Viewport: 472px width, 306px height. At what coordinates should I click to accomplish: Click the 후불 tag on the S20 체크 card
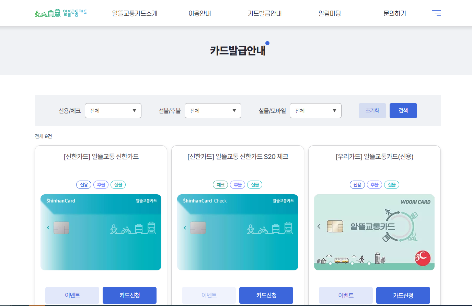pos(238,185)
